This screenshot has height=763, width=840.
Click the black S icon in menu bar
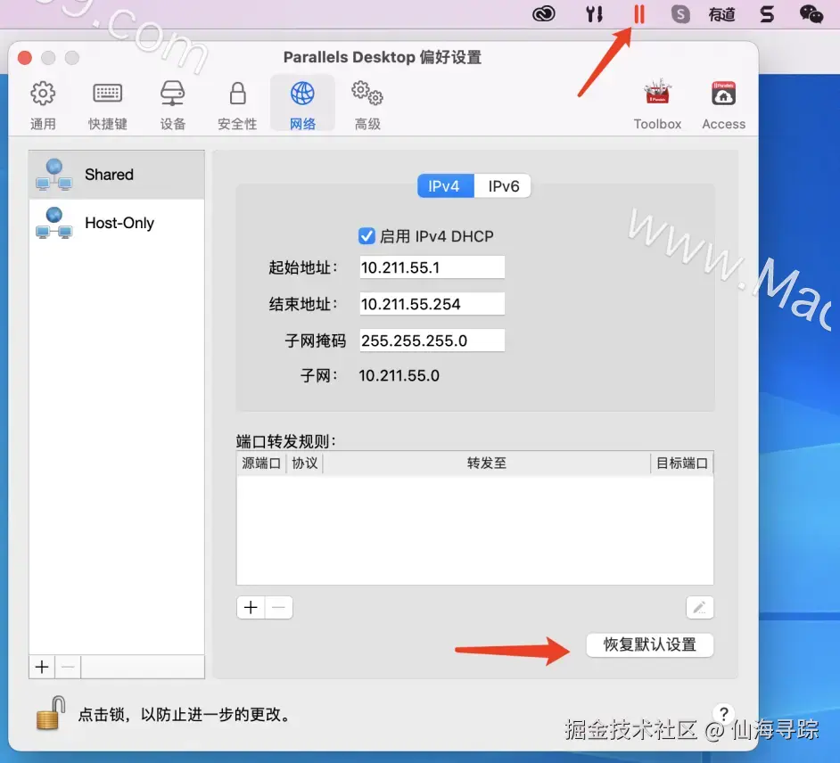767,14
